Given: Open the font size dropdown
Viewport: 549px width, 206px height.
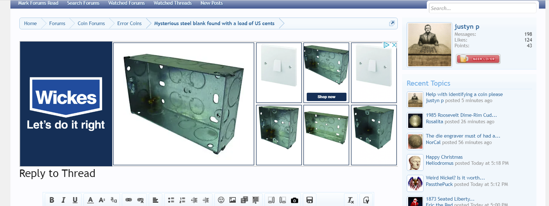Looking at the screenshot, I should [x=102, y=200].
